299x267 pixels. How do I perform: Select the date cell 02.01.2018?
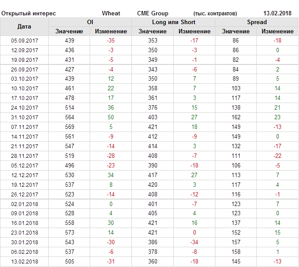[25, 204]
